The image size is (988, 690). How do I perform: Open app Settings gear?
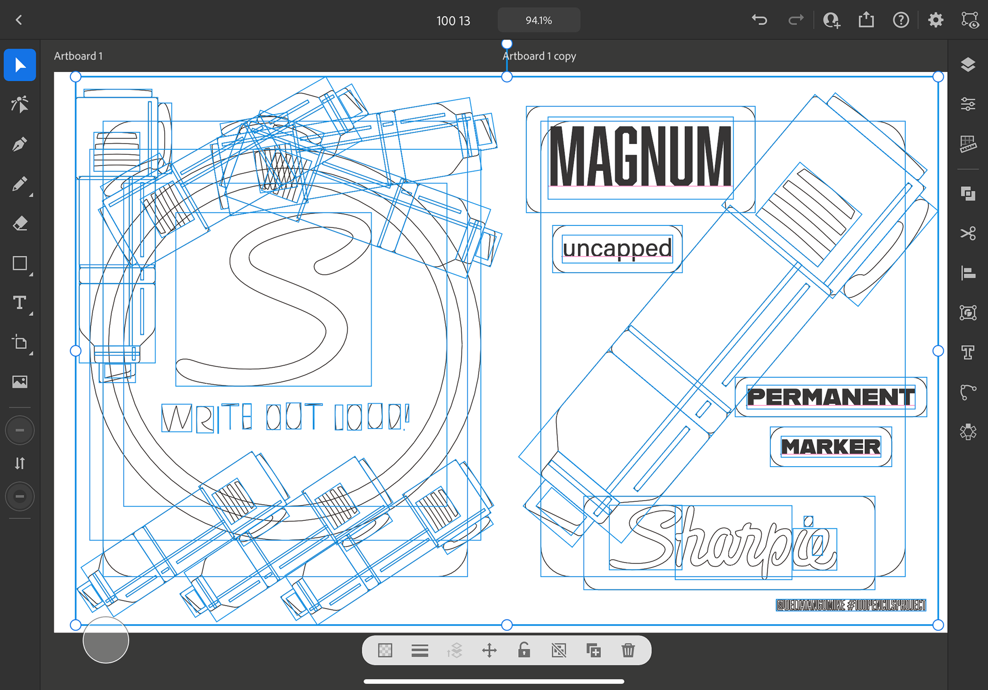coord(936,20)
